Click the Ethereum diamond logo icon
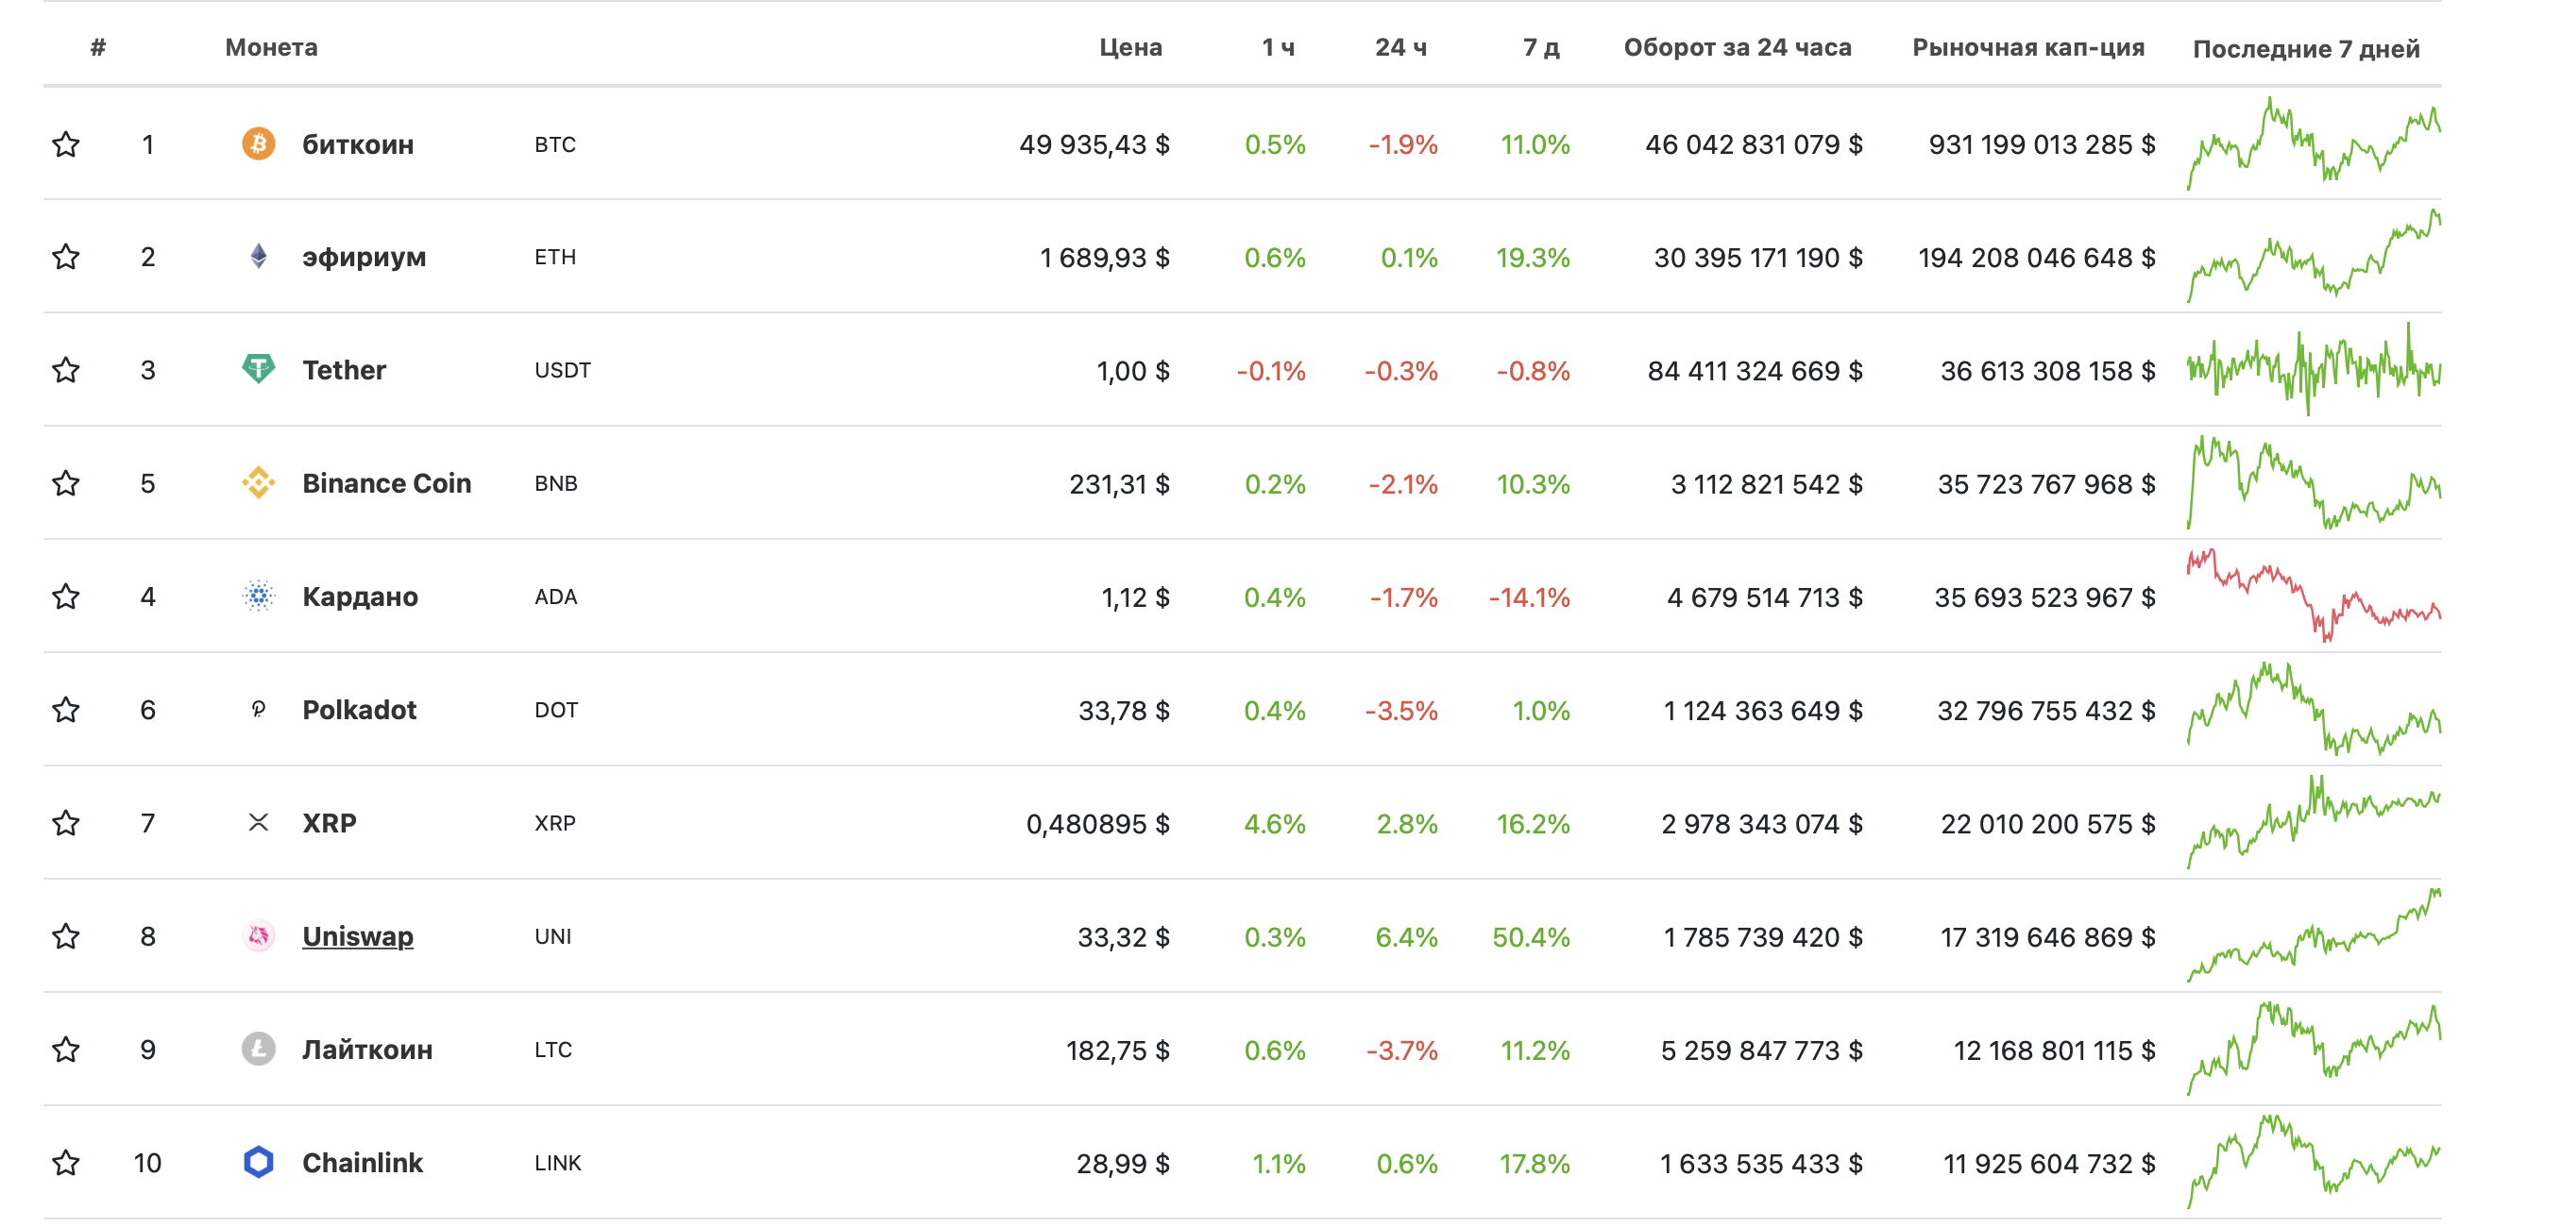Screen dimensions: 2561x1227 (x=259, y=257)
